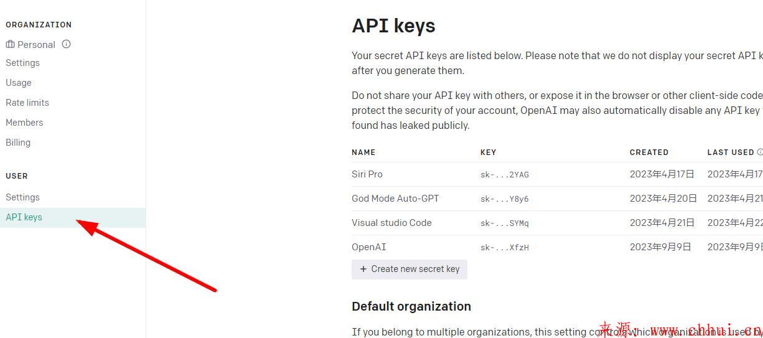This screenshot has width=763, height=338.
Task: Click the info icon next to LAST USED
Action: click(760, 152)
